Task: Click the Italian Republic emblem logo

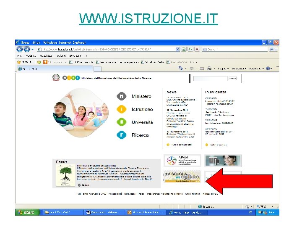Action: coord(56,78)
